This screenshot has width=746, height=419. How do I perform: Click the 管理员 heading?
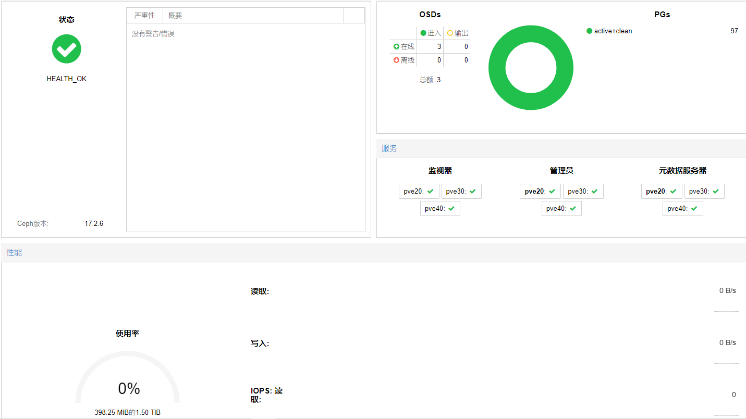(x=561, y=171)
